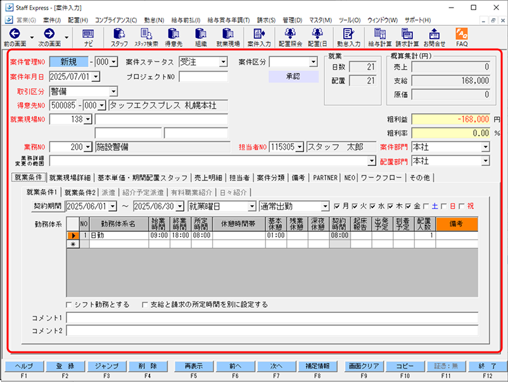Open the 就業現場 toolbar icon
The height and width of the screenshot is (382, 508).
pos(227,37)
